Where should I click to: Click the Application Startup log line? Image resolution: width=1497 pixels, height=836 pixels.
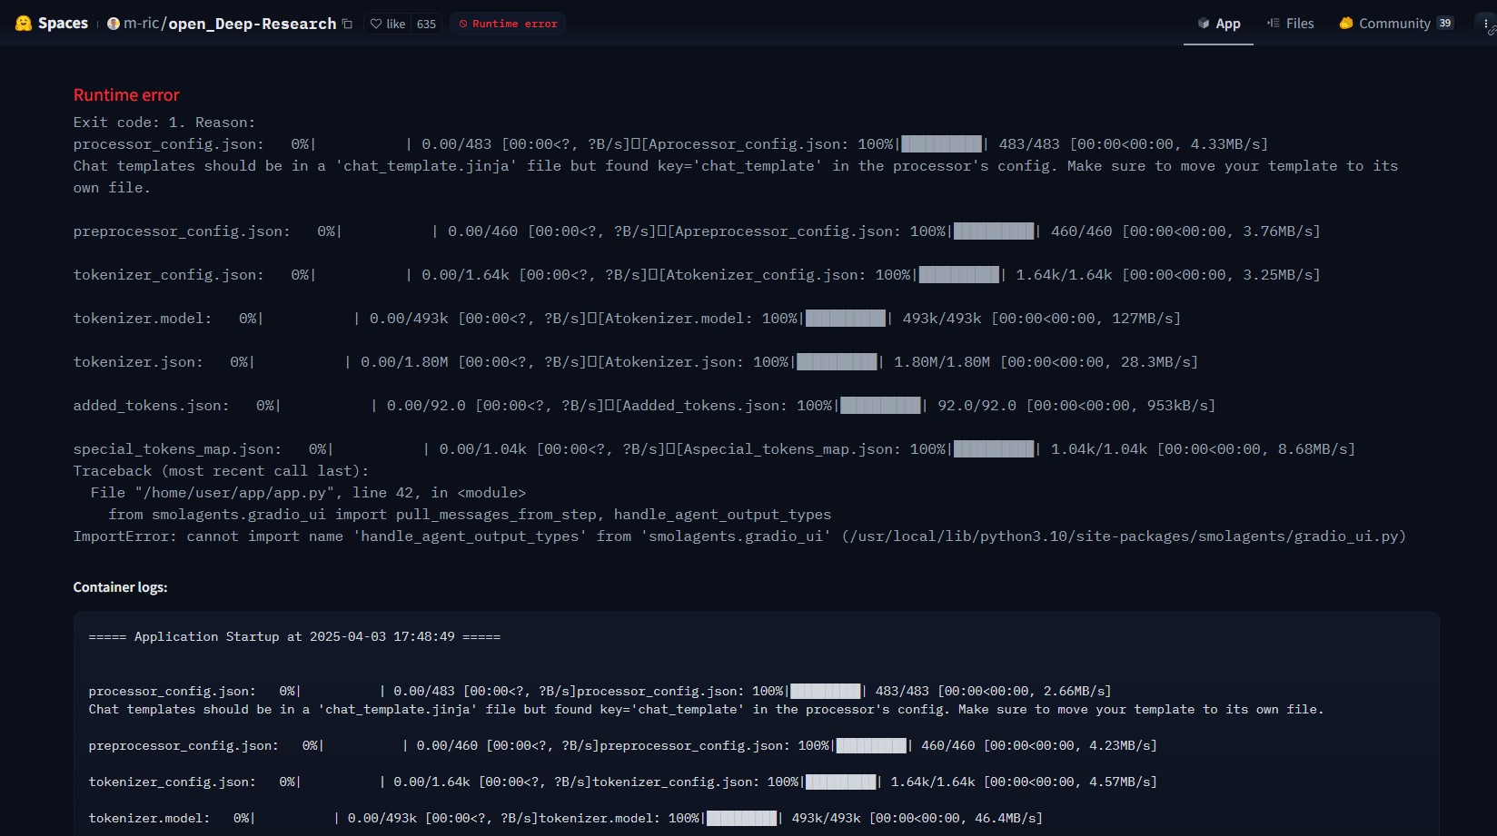pos(294,637)
